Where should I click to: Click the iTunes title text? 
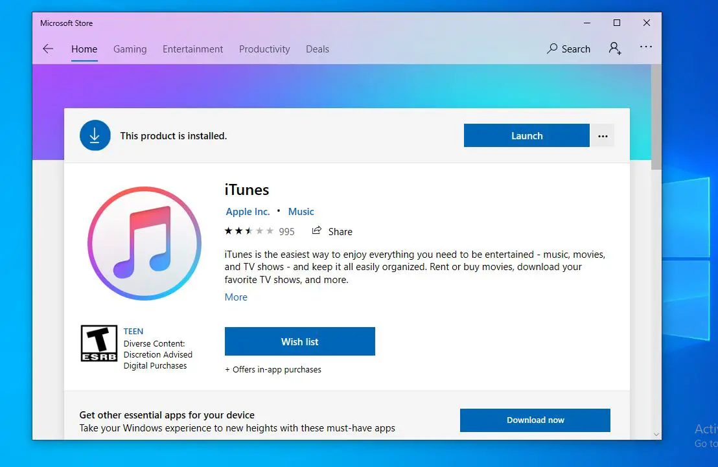point(247,190)
